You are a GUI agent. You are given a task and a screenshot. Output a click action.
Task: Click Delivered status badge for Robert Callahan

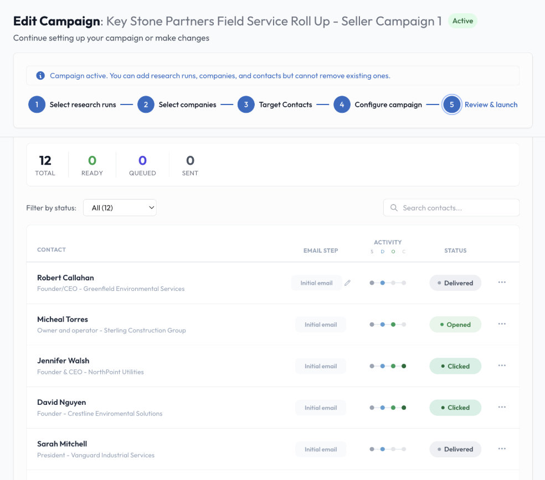tap(455, 283)
